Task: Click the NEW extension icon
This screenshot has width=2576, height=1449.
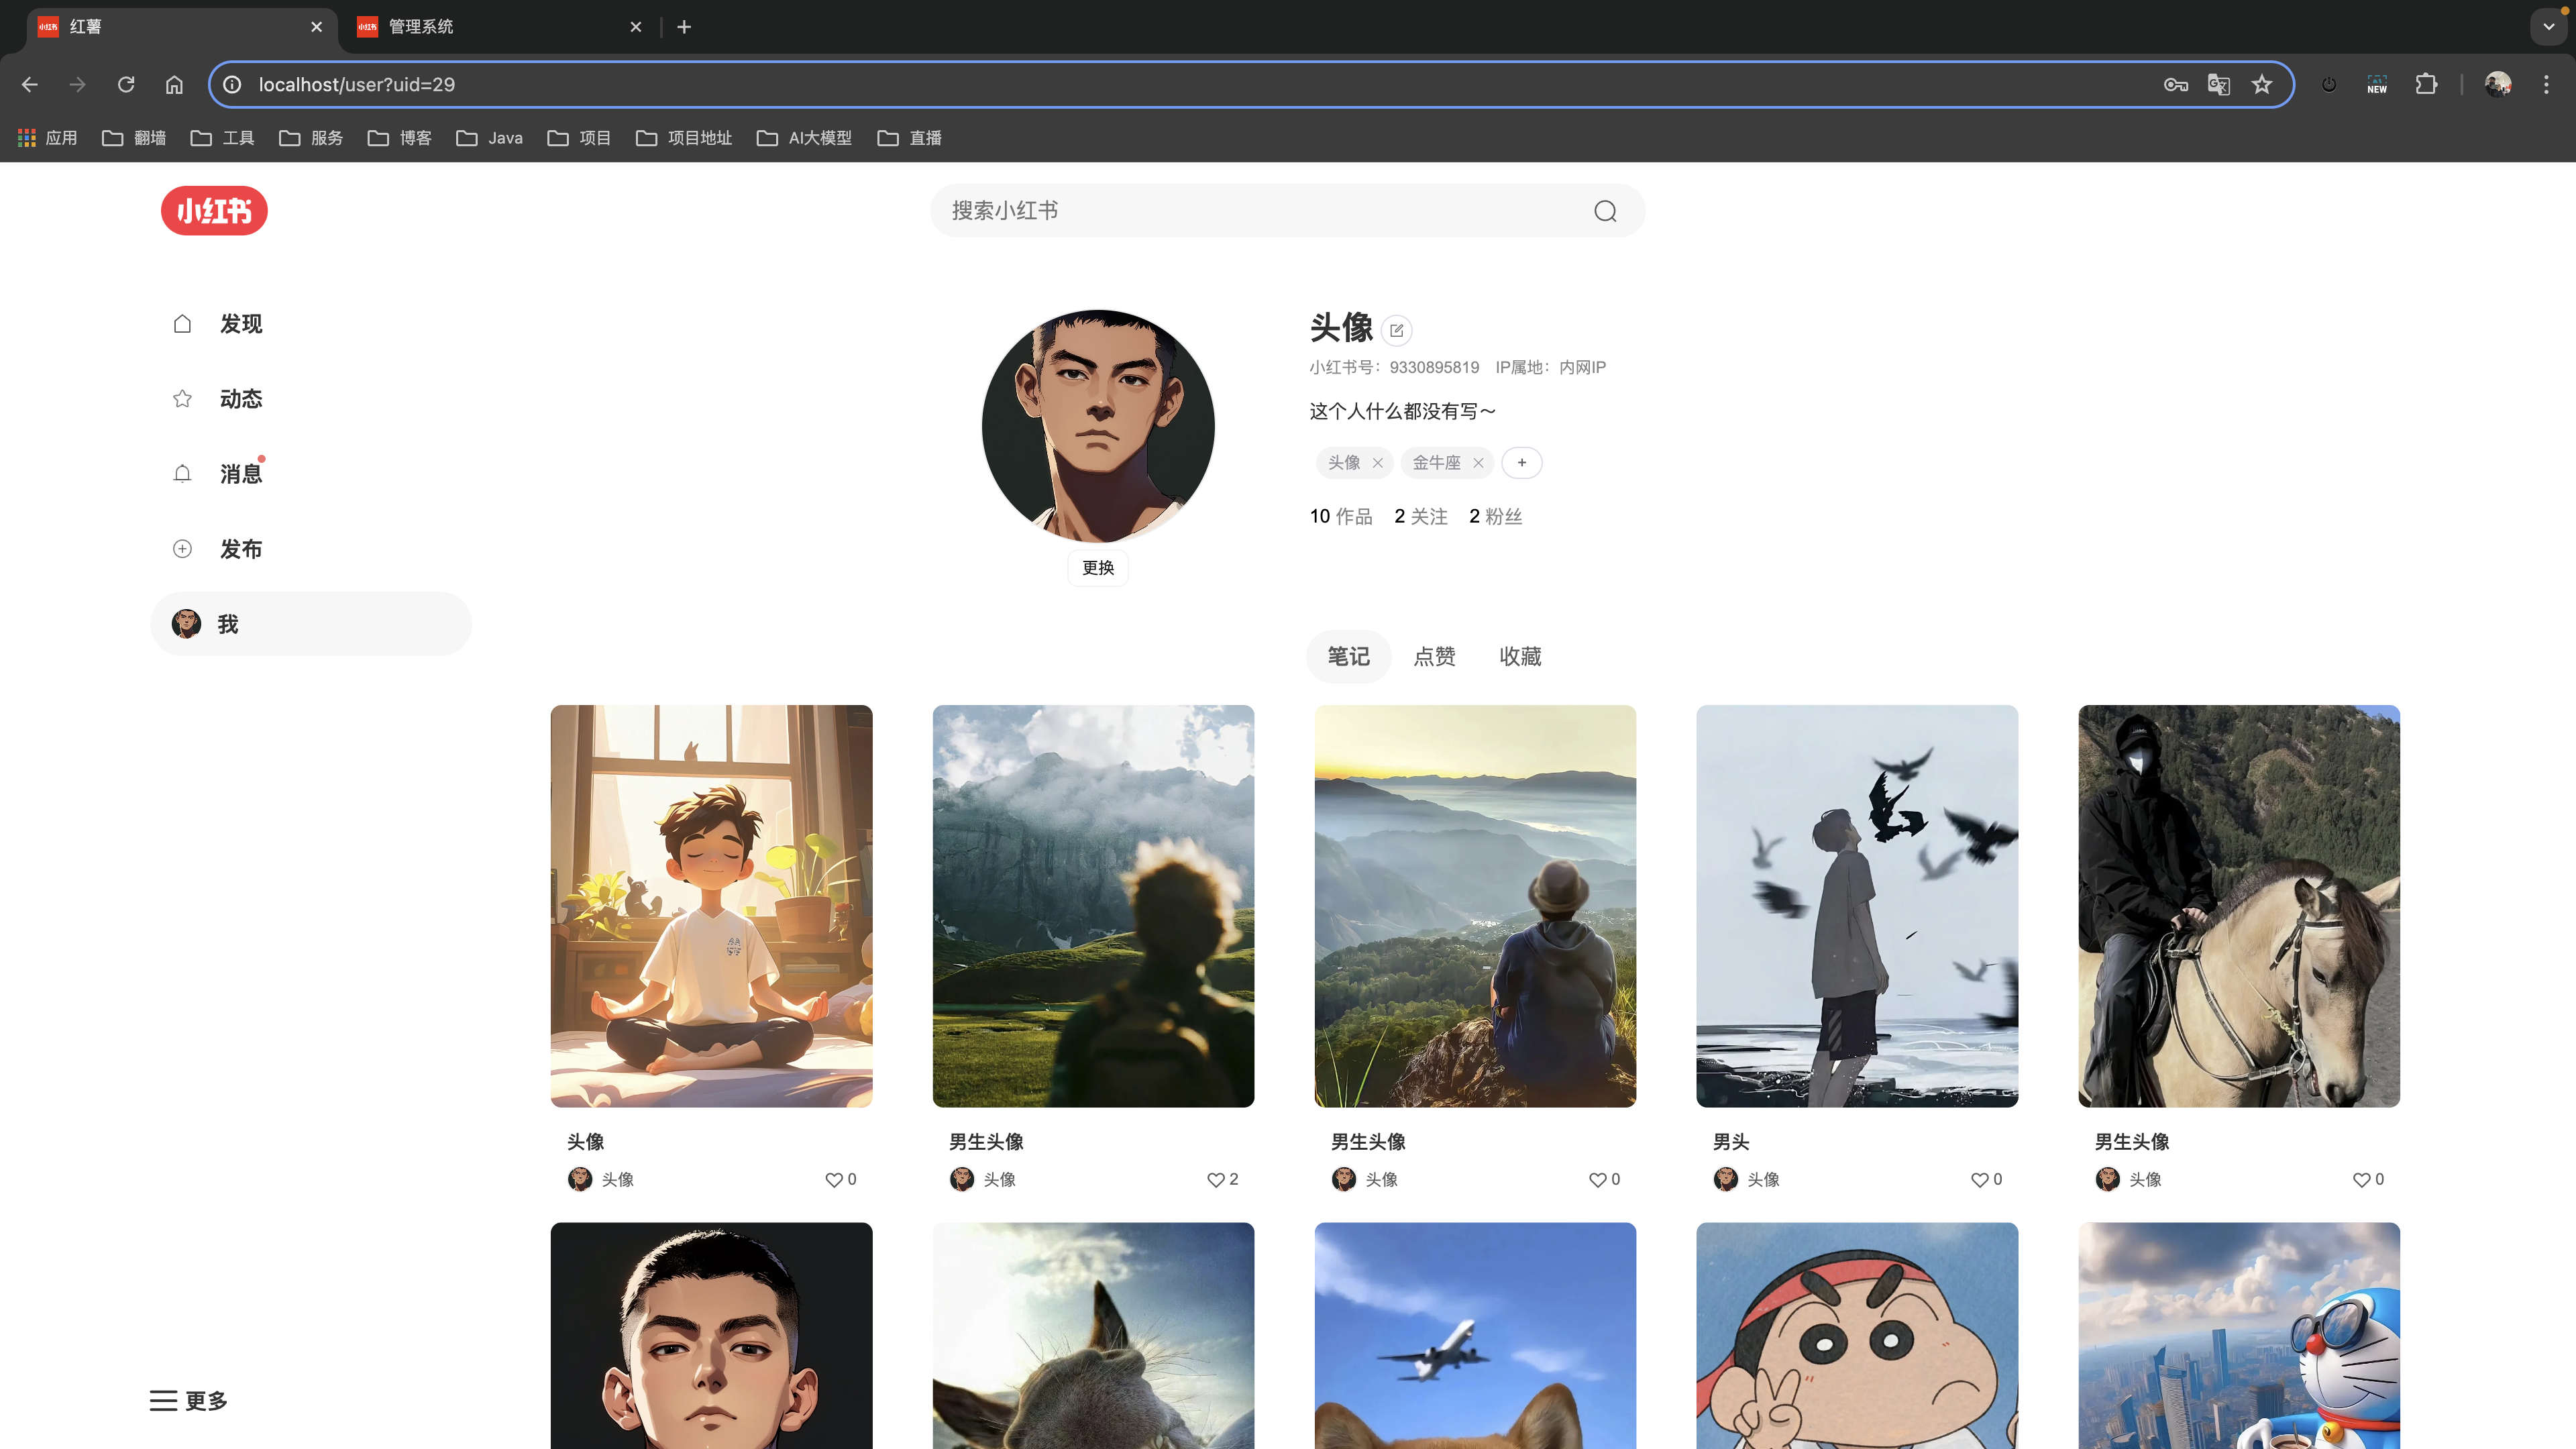Action: click(2377, 85)
